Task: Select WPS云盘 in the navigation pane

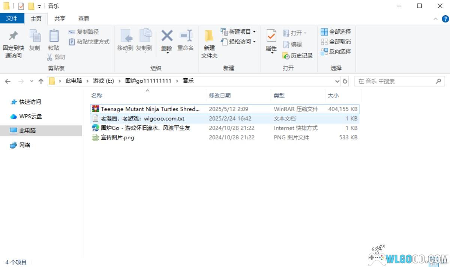Action: coord(30,116)
